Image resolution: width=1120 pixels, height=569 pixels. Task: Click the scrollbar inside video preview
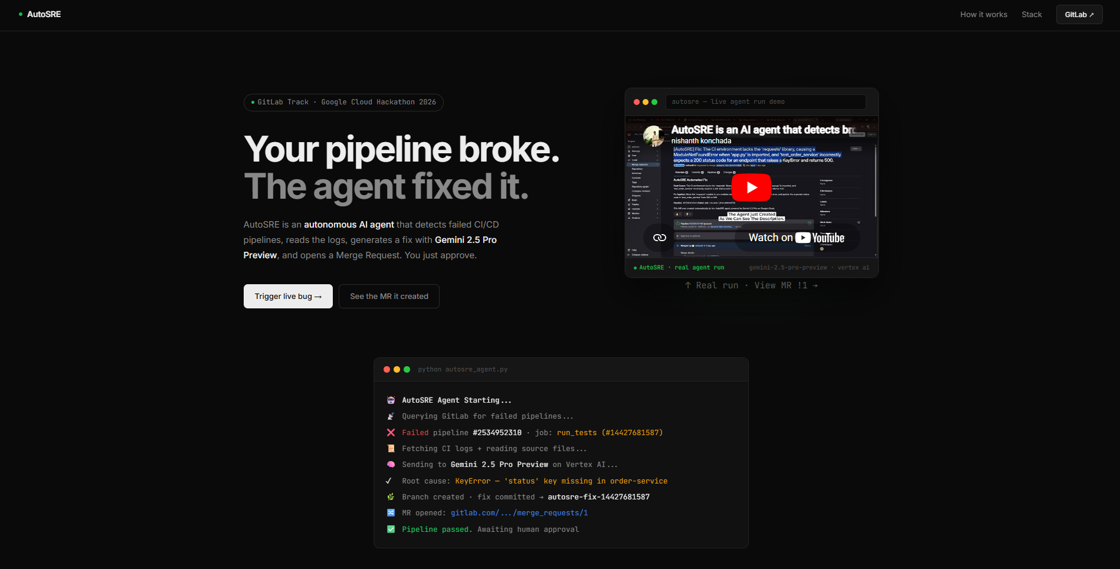pyautogui.click(x=876, y=182)
